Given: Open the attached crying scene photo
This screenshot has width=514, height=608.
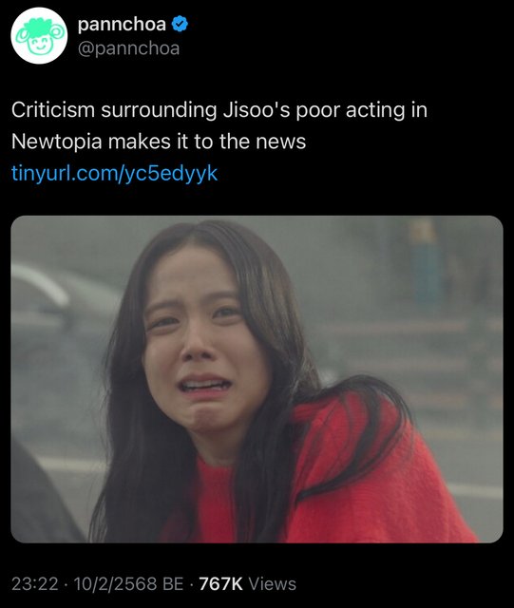Looking at the screenshot, I should [x=257, y=379].
